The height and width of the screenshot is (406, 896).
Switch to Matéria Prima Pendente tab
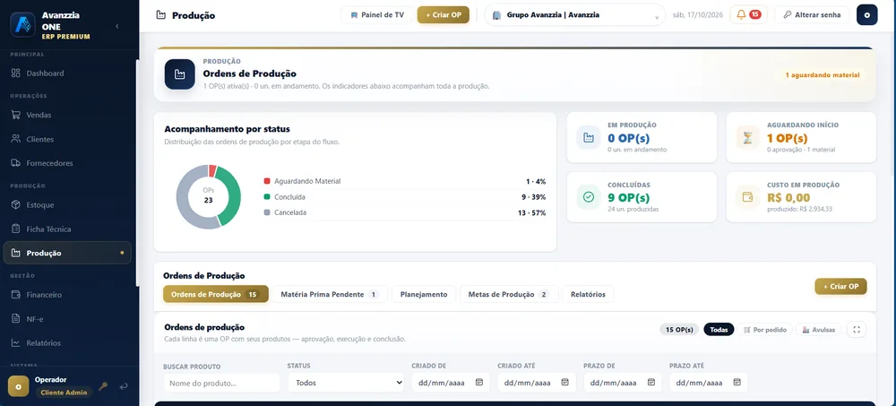pyautogui.click(x=330, y=294)
